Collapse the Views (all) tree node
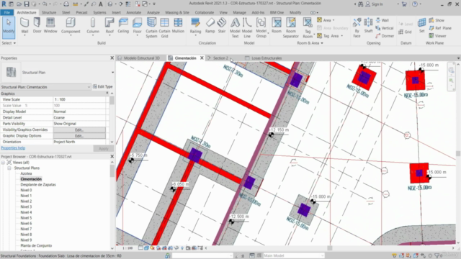Screen dimensions: 461x259 click(x=3, y=163)
